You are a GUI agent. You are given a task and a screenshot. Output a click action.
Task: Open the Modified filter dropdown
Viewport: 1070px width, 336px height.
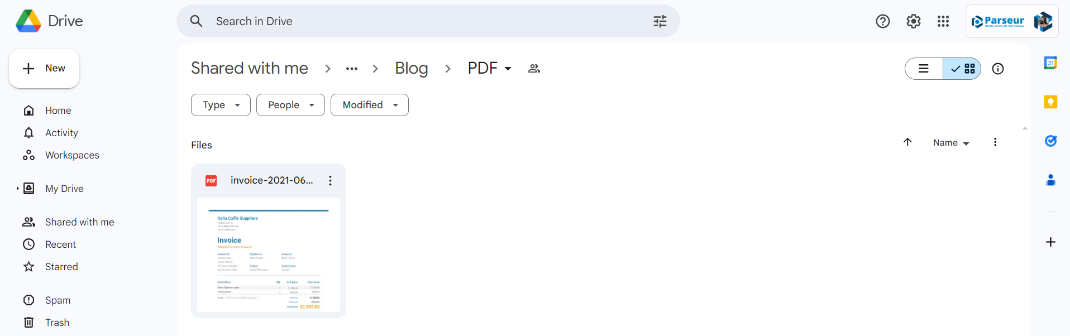370,105
